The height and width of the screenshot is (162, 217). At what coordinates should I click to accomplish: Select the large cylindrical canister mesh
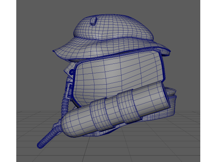116,109
